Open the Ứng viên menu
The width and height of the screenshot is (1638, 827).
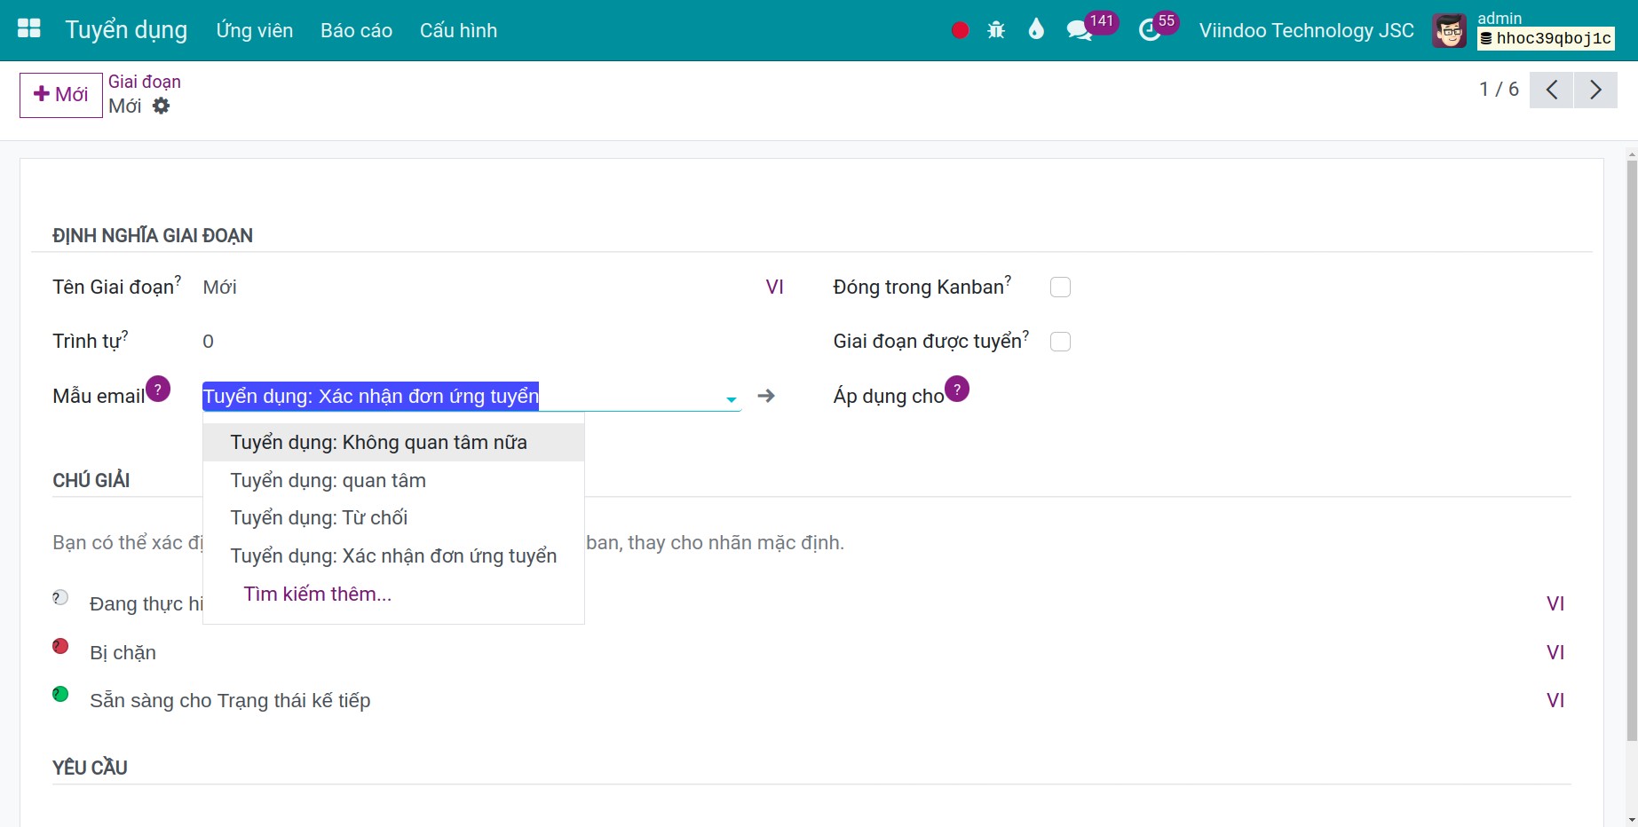[254, 29]
